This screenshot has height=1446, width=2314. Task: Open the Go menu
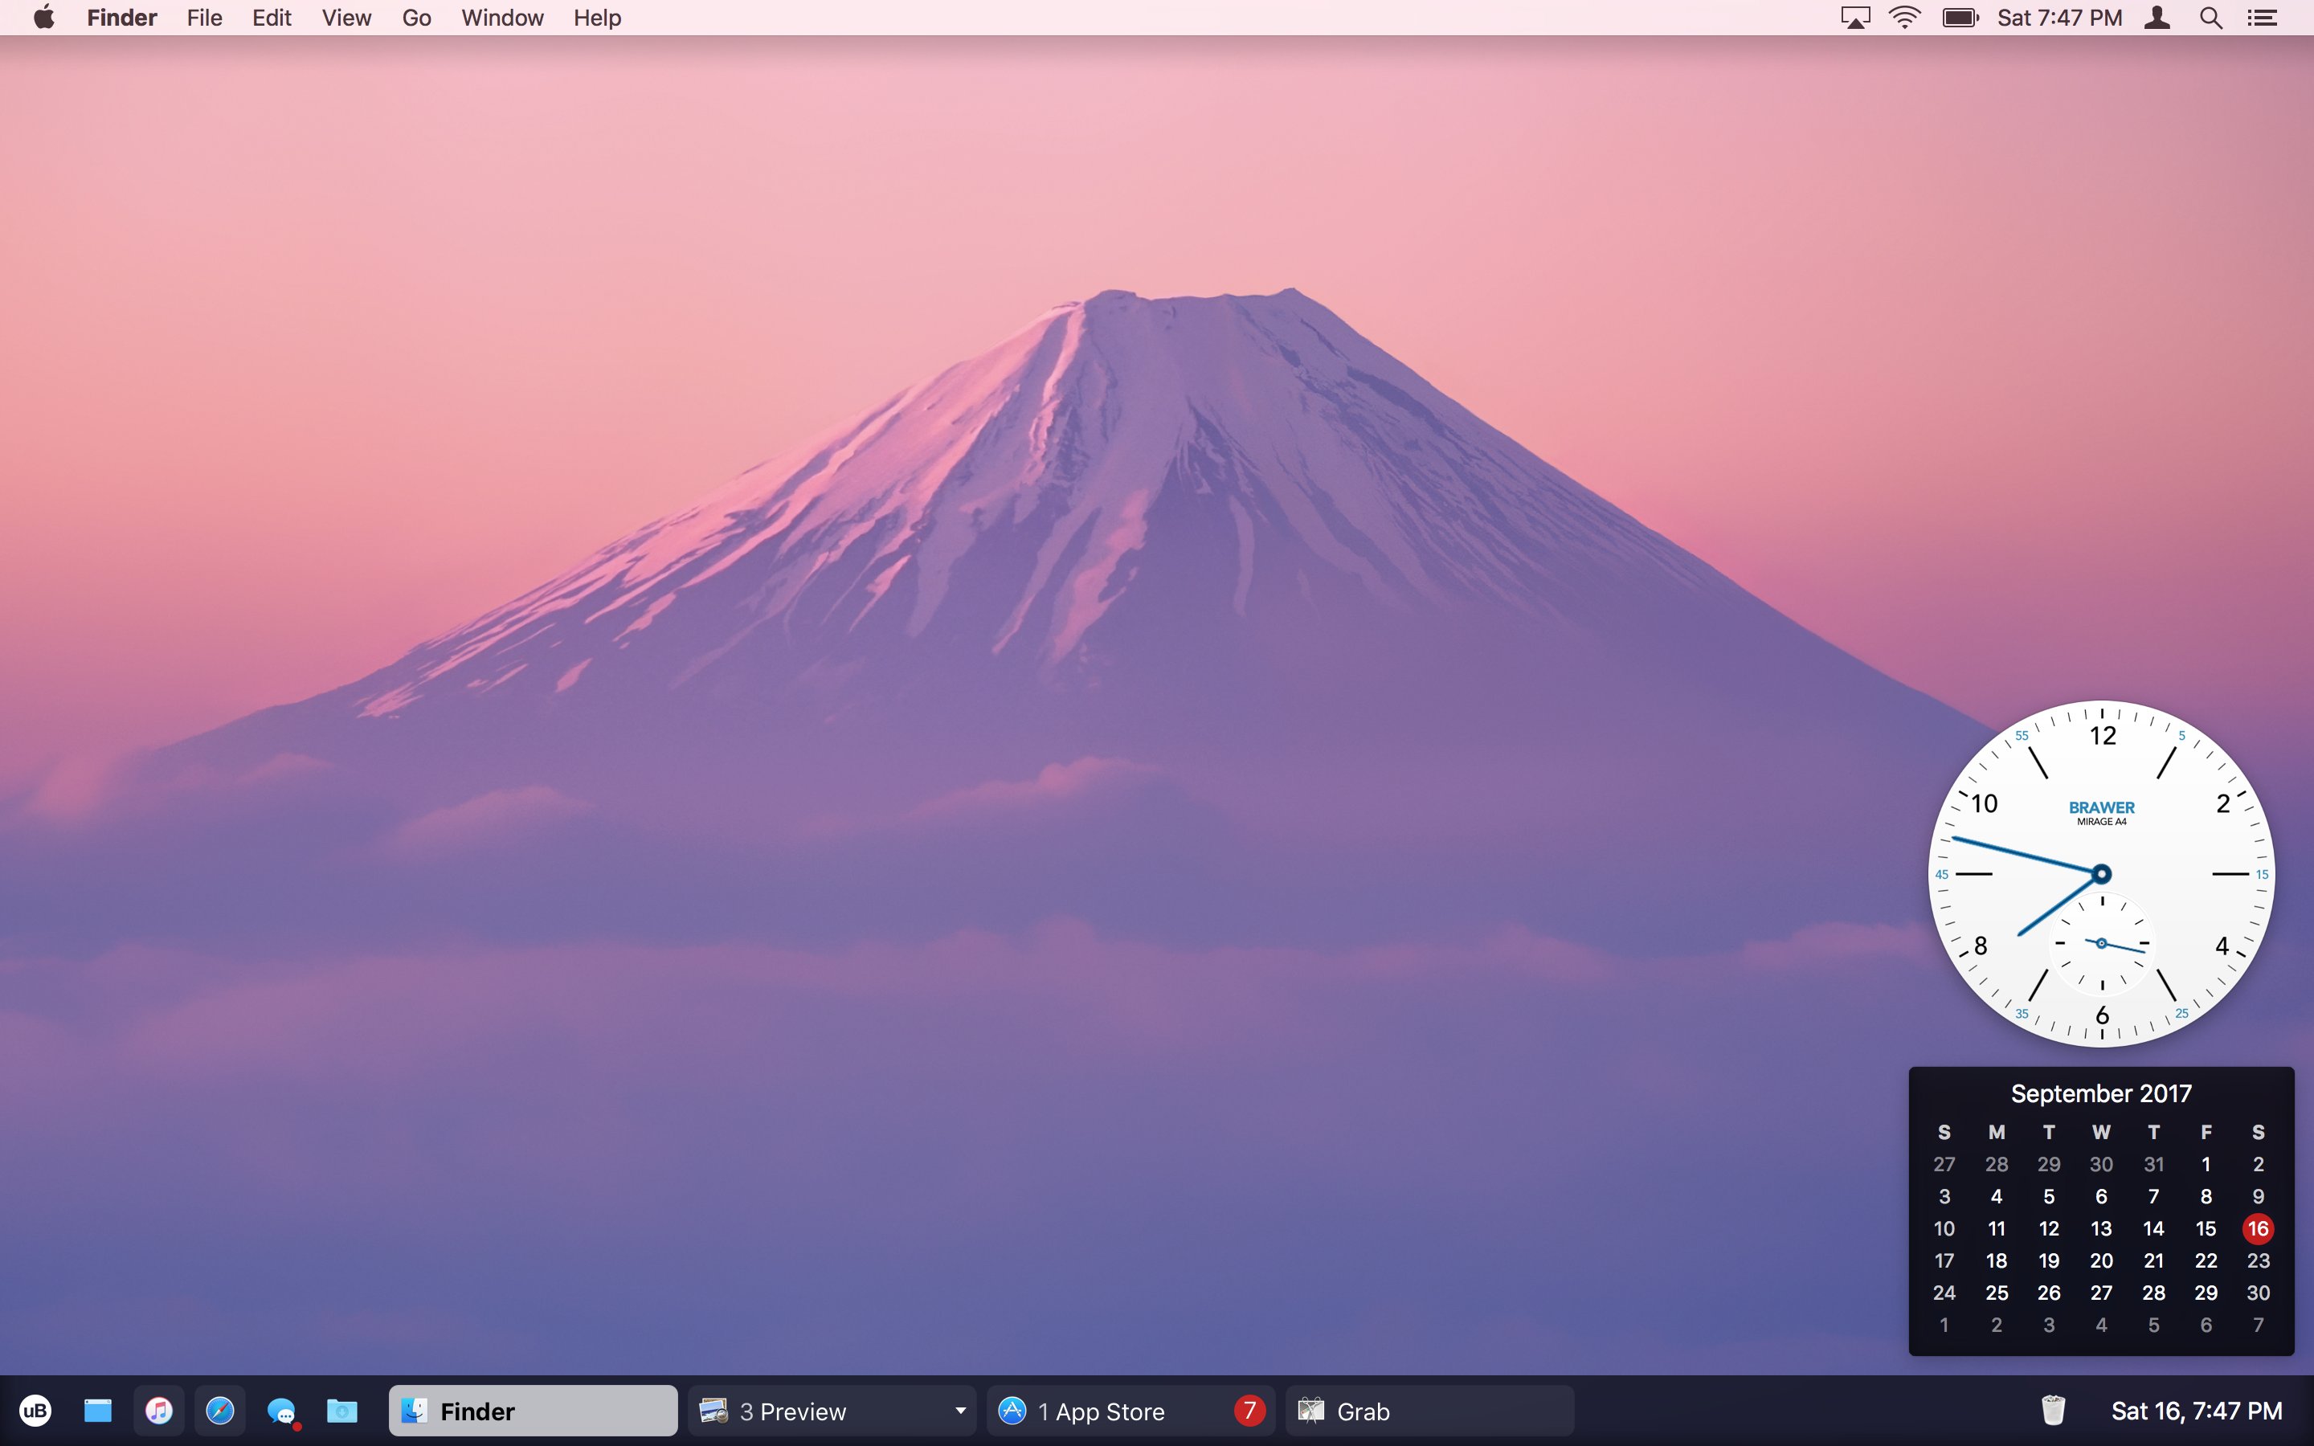tap(416, 18)
